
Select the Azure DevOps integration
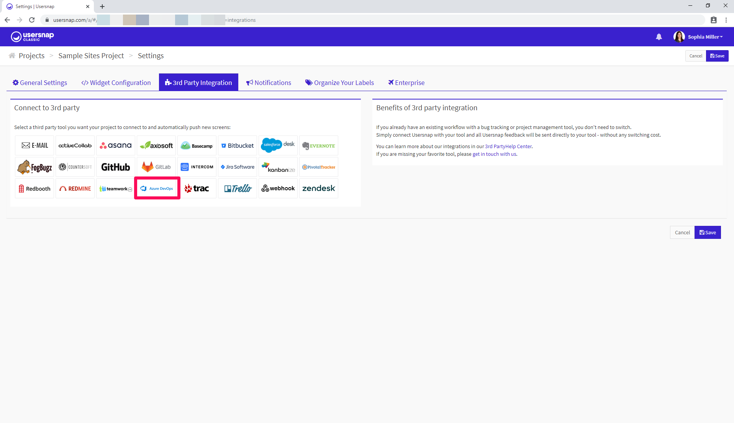point(157,188)
